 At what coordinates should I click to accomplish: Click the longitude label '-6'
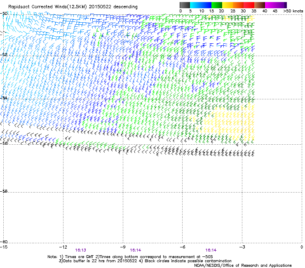182,247
